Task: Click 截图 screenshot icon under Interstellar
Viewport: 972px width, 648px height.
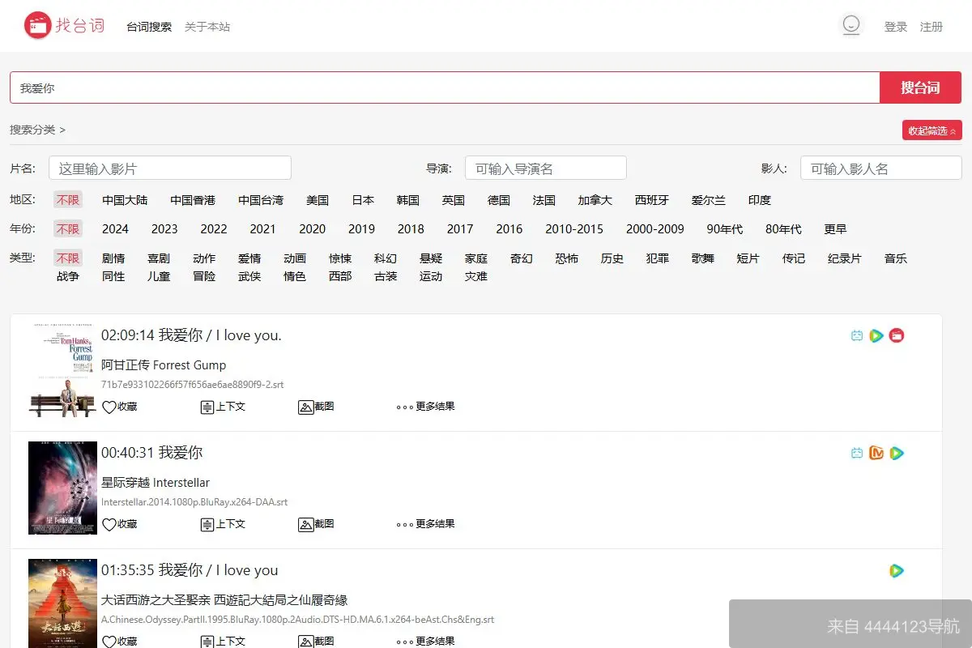Action: [x=306, y=524]
